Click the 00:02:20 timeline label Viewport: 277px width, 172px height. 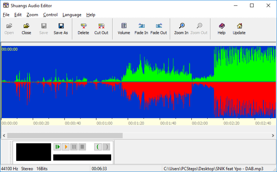tap(232, 123)
